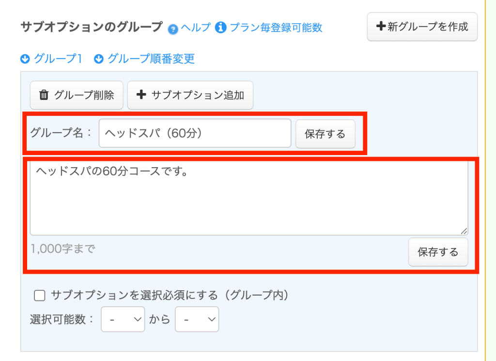Click the down-arrow icon beside グループ順番変更

[x=99, y=59]
